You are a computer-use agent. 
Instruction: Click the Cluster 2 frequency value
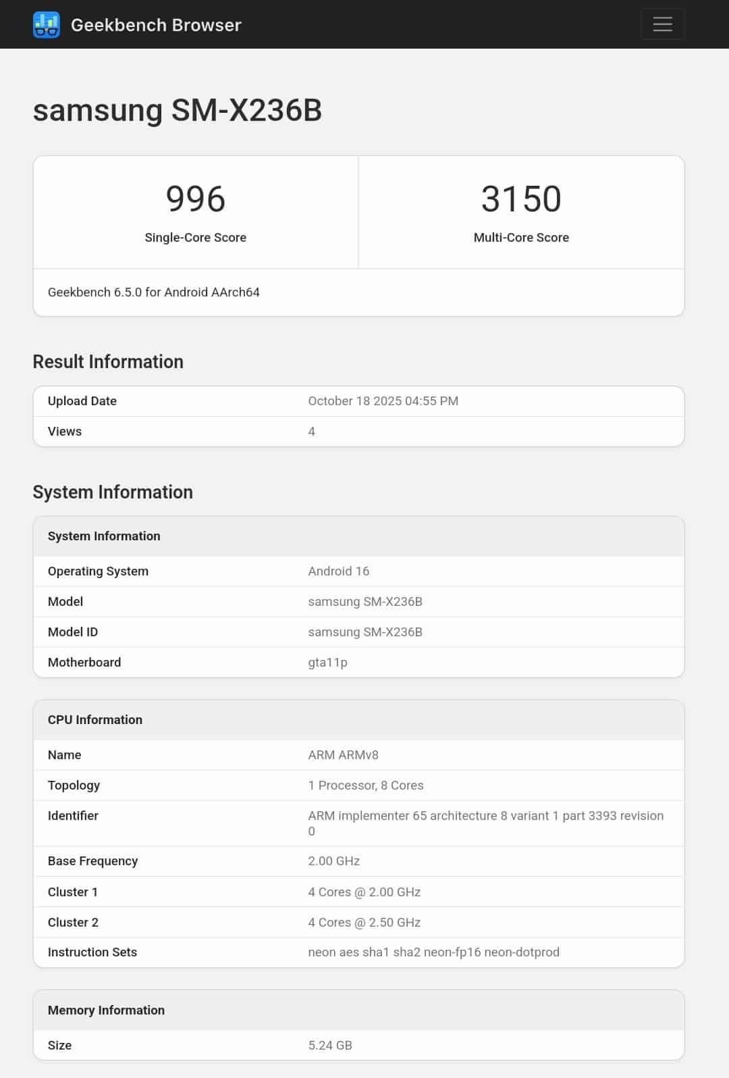pyautogui.click(x=364, y=923)
